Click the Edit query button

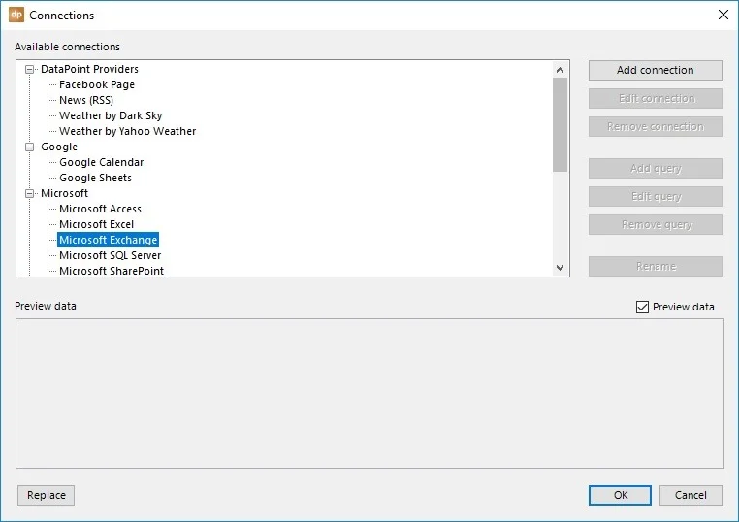(655, 197)
